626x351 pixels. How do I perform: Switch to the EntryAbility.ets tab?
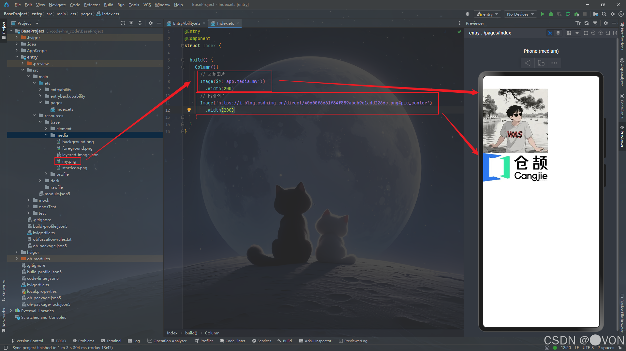186,23
